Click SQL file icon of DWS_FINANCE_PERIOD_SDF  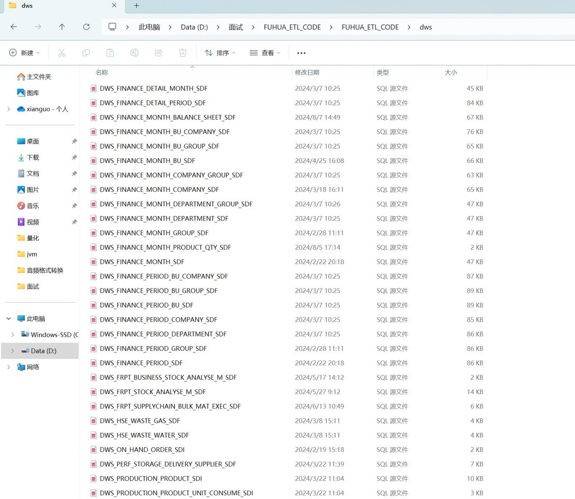[93, 363]
